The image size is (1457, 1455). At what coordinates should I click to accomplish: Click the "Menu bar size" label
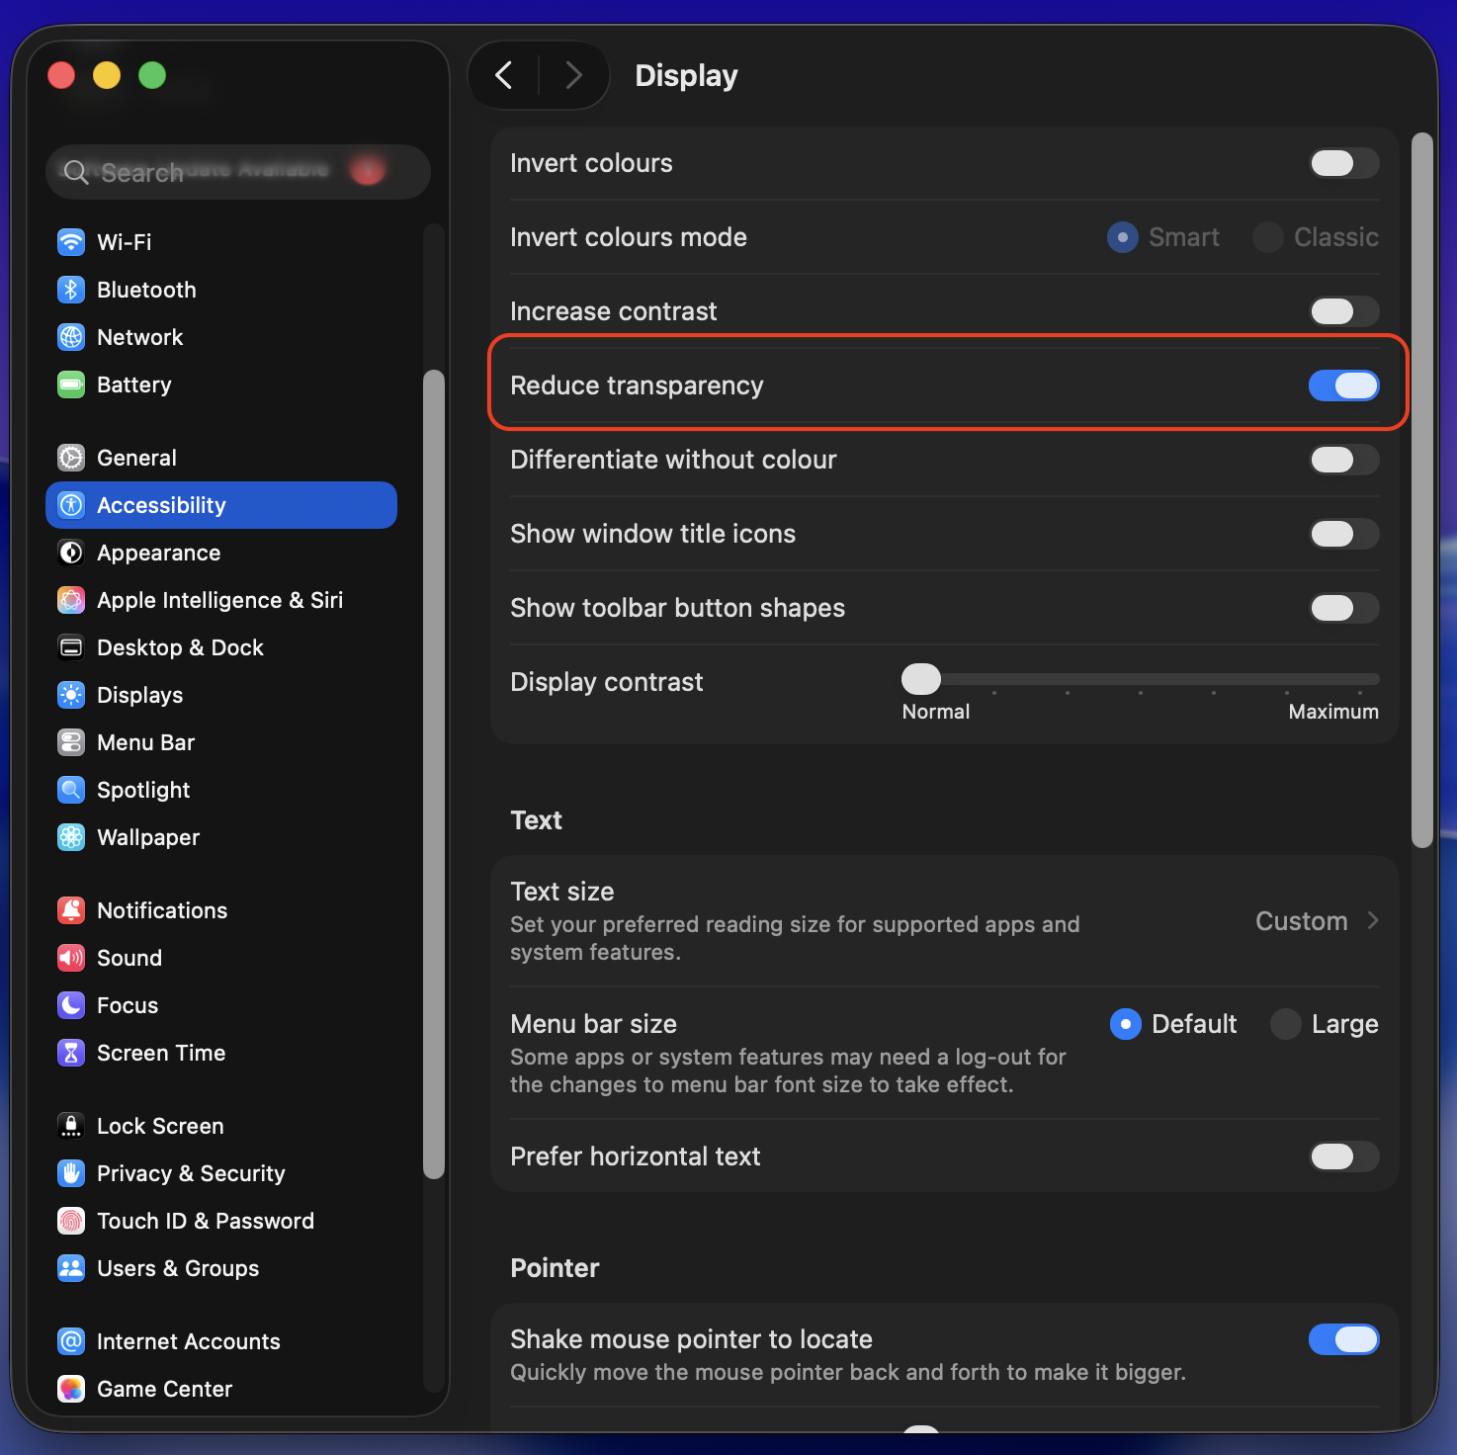click(593, 1024)
